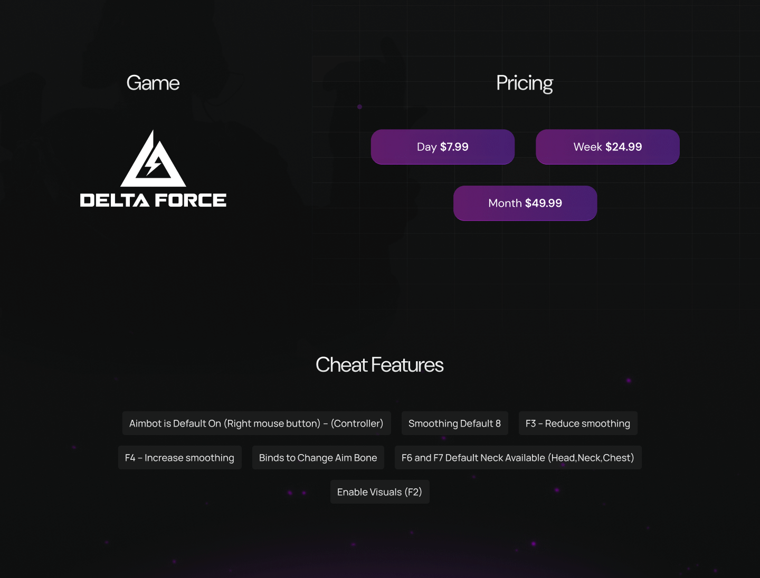Screen dimensions: 760x578
Task: Select the Day $7.99 pricing button
Action: [x=443, y=147]
